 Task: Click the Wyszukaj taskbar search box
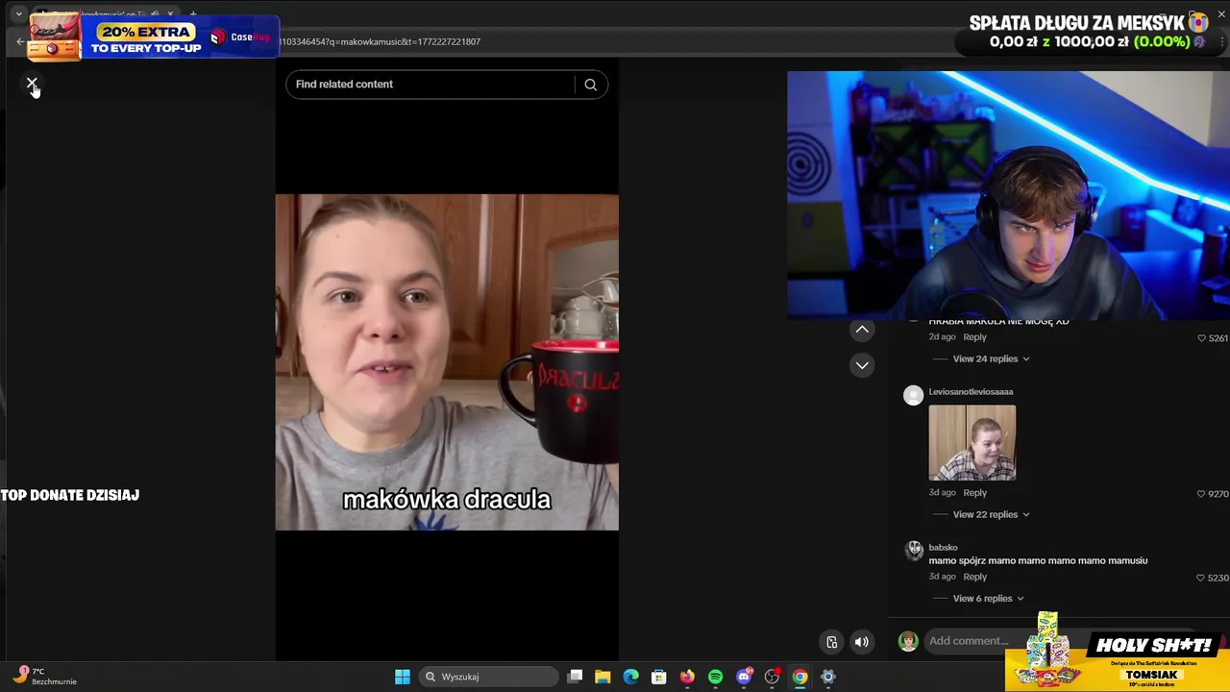(x=489, y=677)
